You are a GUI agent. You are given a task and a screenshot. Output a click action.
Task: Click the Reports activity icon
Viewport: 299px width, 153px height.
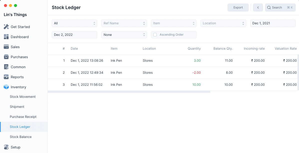pos(6,77)
